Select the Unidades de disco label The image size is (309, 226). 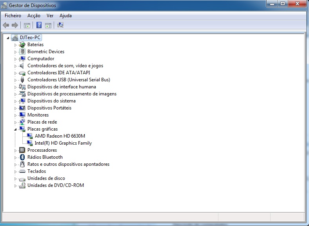click(46, 178)
